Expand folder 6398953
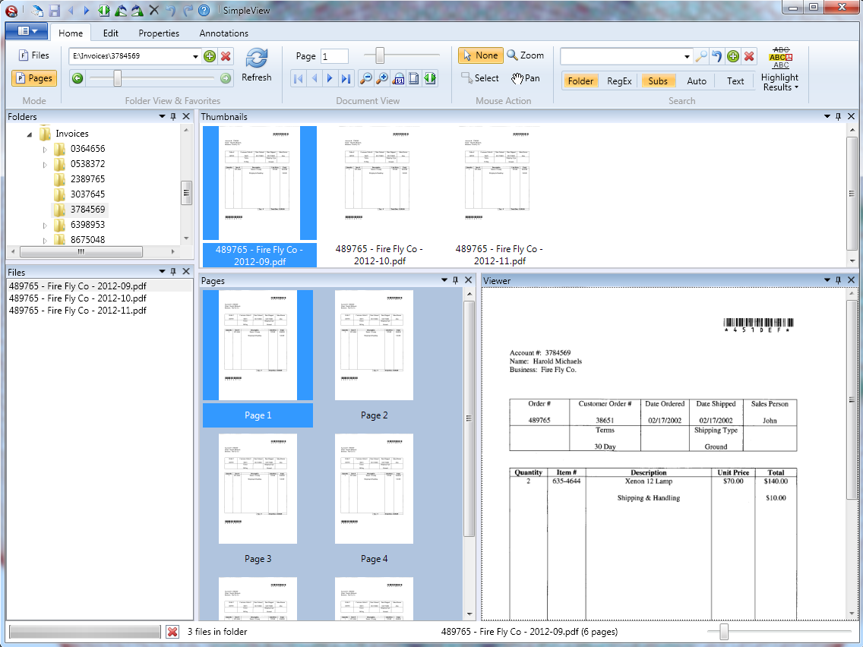863x647 pixels. coord(45,225)
